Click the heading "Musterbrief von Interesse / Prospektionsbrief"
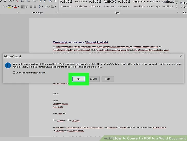The image size is (187, 141). pos(80,42)
